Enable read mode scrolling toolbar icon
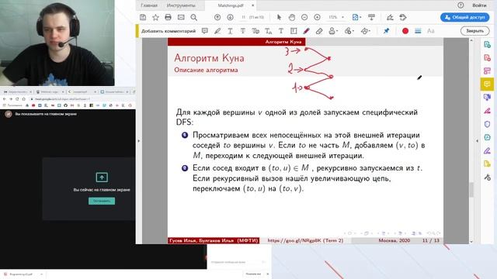The width and height of the screenshot is (497, 279). 371,17
